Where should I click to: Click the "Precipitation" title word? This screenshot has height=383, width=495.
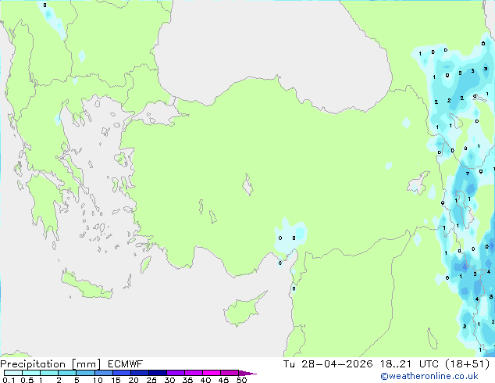click(x=33, y=364)
